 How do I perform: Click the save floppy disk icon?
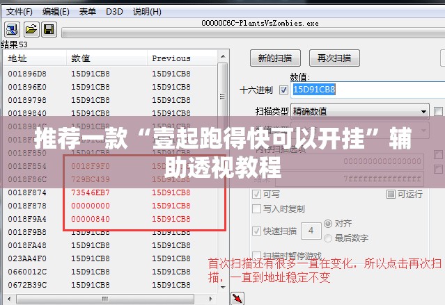[49, 29]
